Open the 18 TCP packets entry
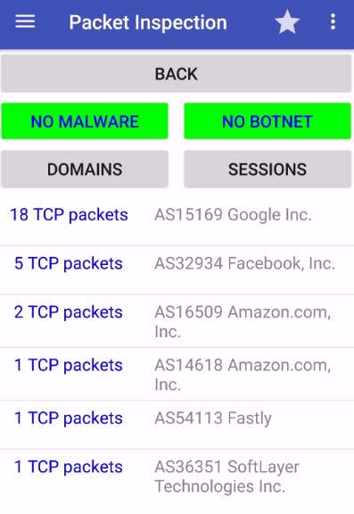The image size is (354, 514). tap(69, 215)
